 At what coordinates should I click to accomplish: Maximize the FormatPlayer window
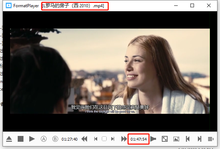pyautogui.click(x=192, y=6)
